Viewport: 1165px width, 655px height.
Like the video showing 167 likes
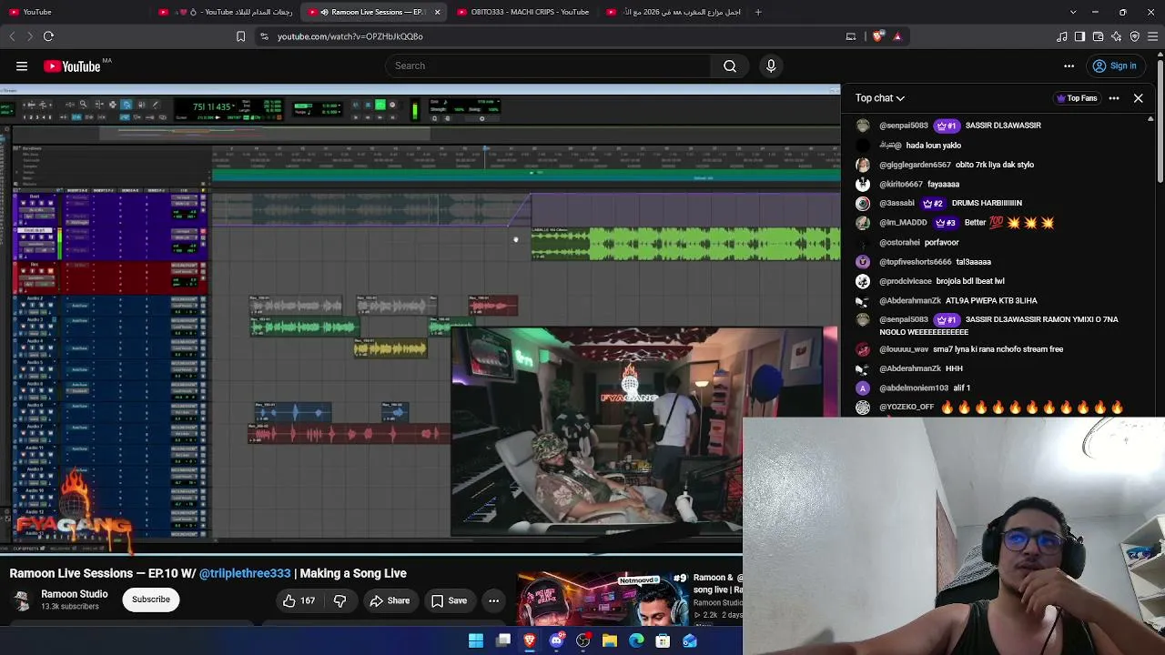(x=299, y=600)
